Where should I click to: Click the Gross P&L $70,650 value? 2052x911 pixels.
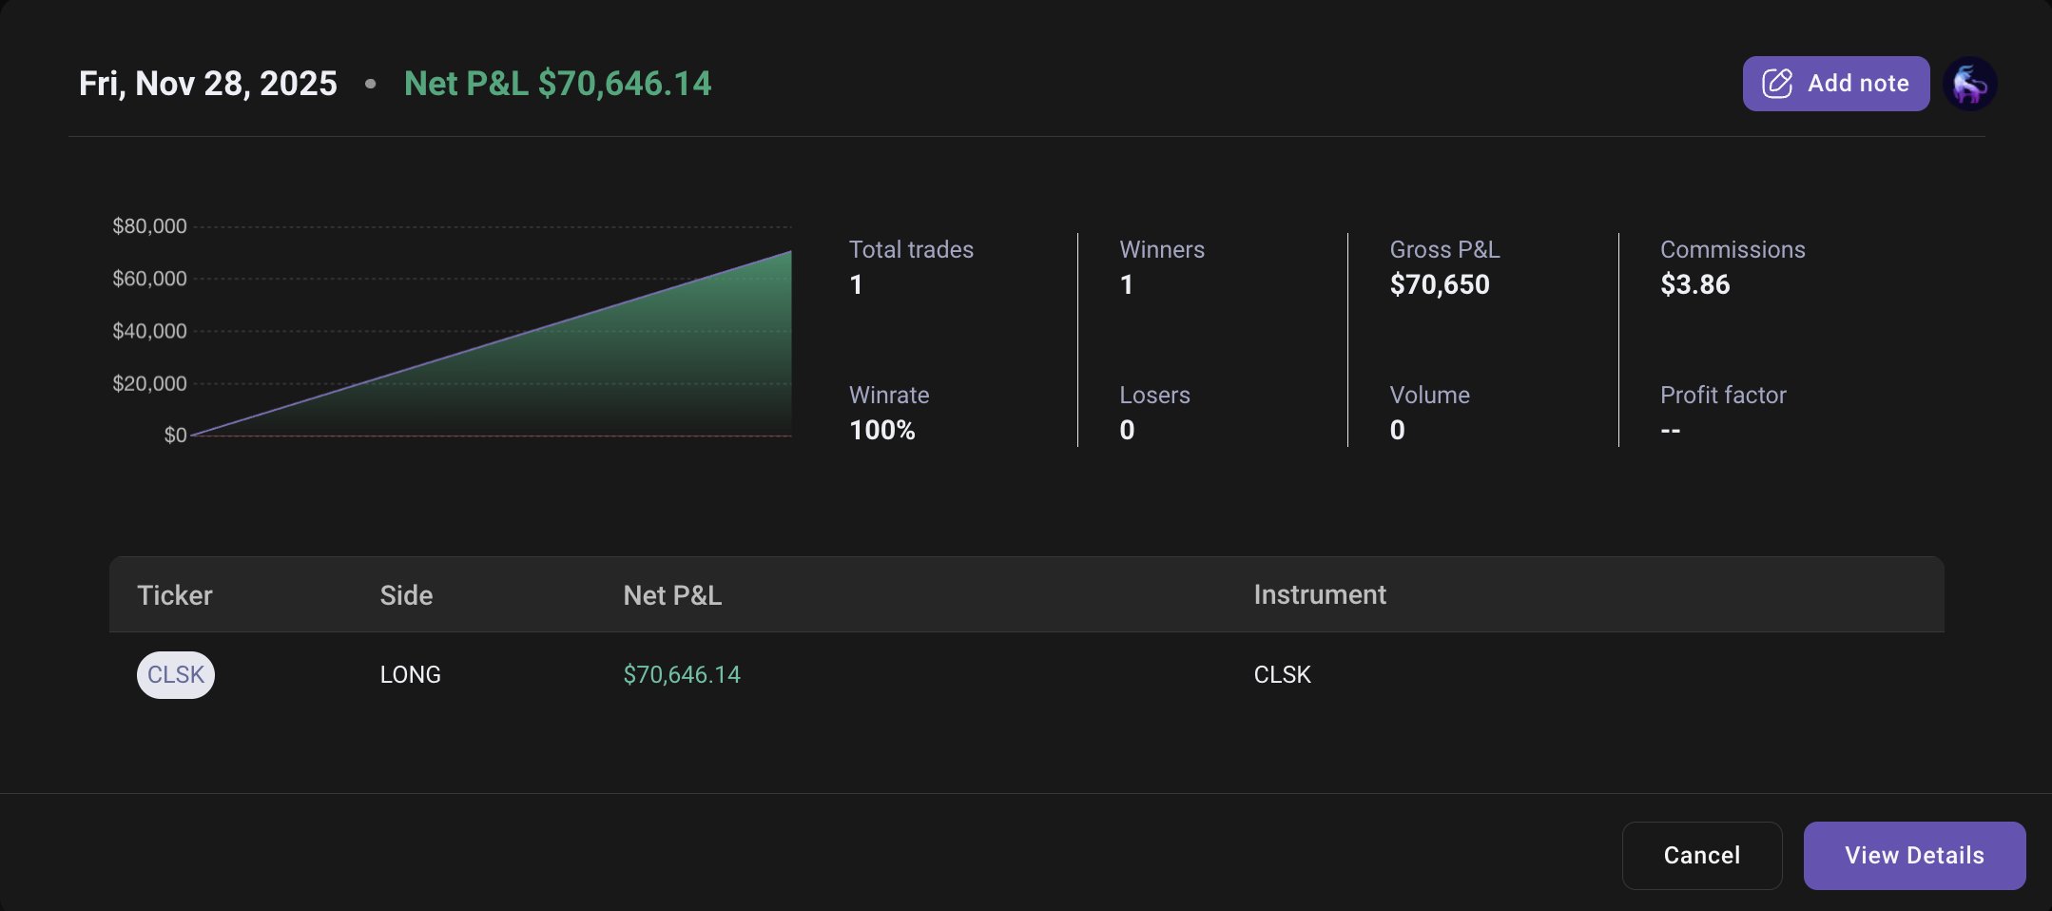(x=1439, y=284)
